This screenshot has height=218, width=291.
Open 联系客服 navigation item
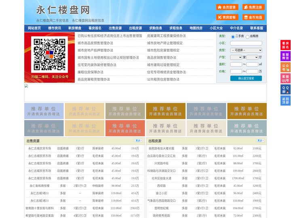[x=257, y=28]
